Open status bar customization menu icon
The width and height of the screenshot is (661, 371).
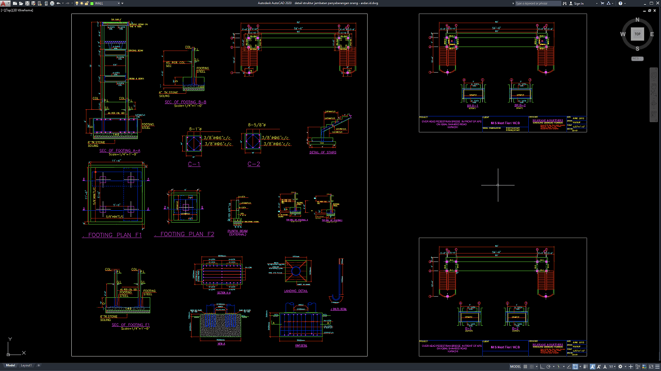tap(657, 367)
